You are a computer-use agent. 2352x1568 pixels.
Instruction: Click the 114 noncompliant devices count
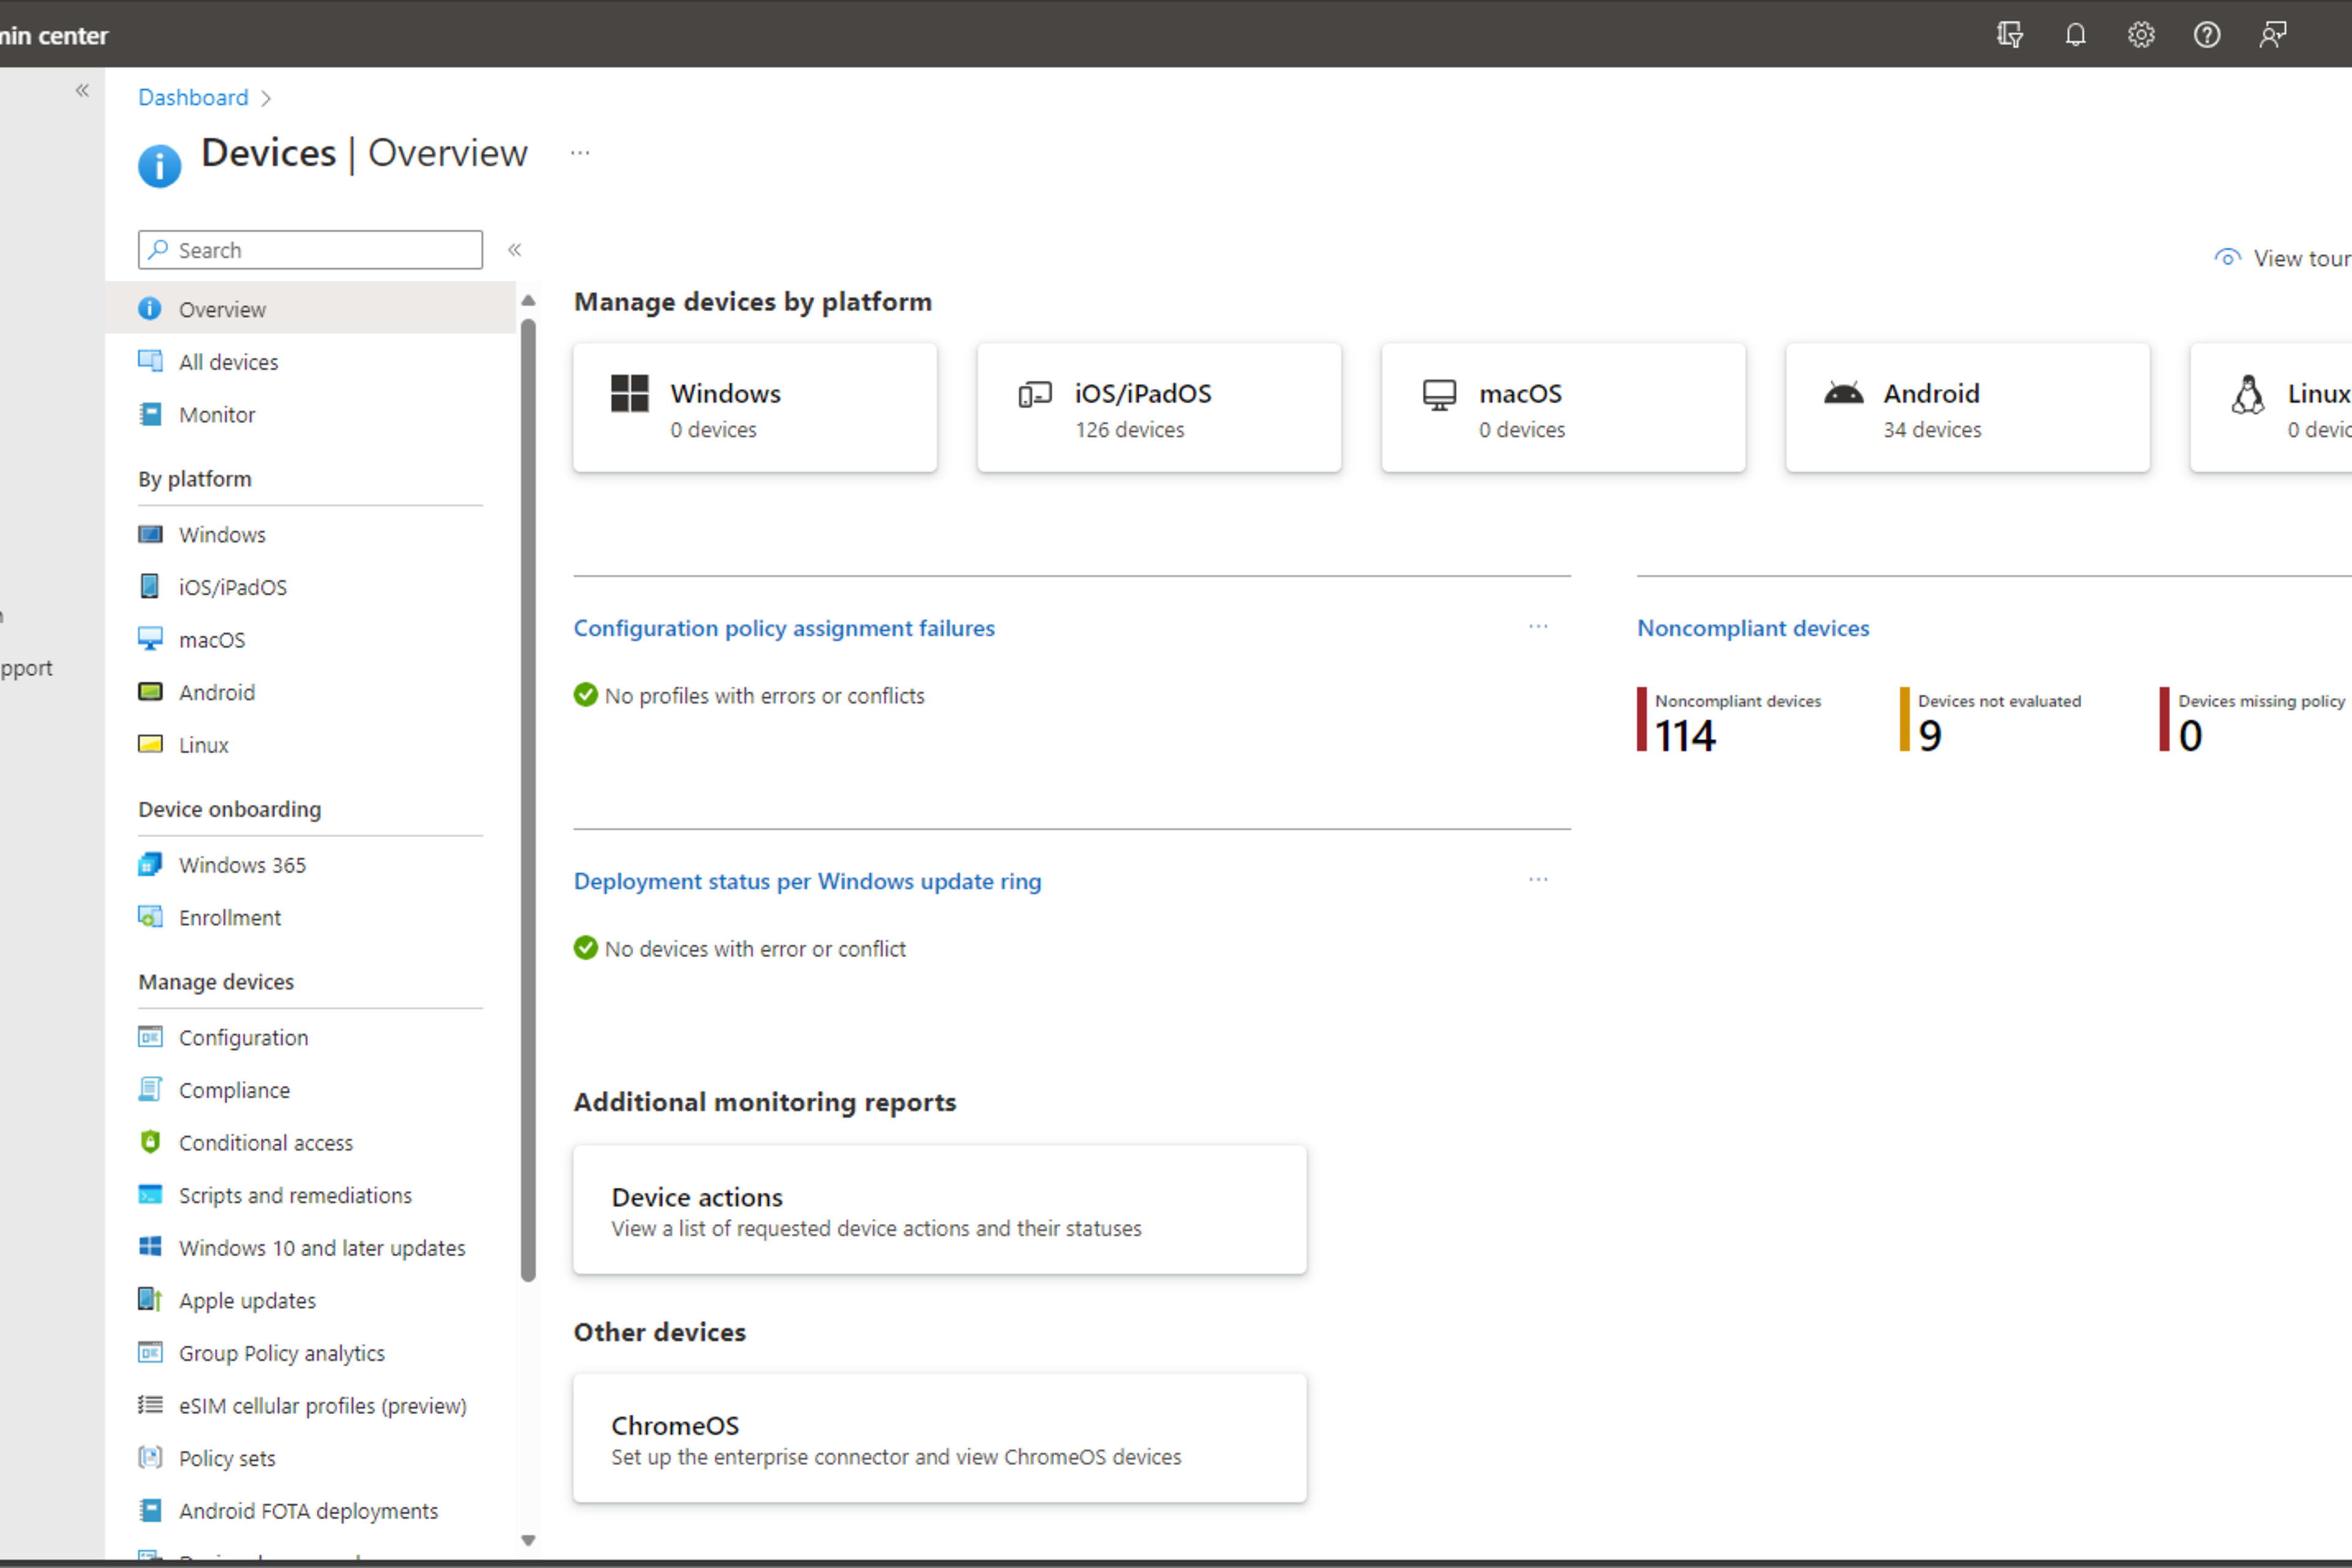1685,736
